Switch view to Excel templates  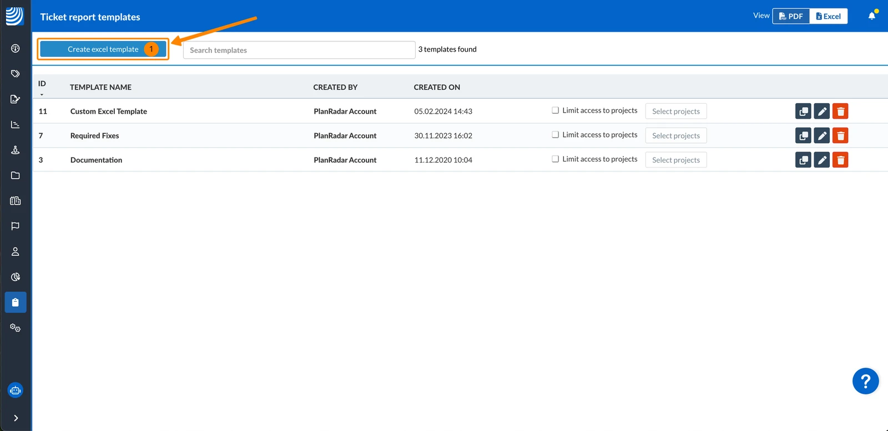(829, 16)
